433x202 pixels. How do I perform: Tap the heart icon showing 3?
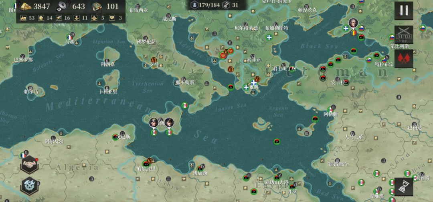click(x=112, y=18)
